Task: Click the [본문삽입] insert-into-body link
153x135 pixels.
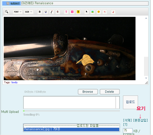Action: [x=140, y=120]
